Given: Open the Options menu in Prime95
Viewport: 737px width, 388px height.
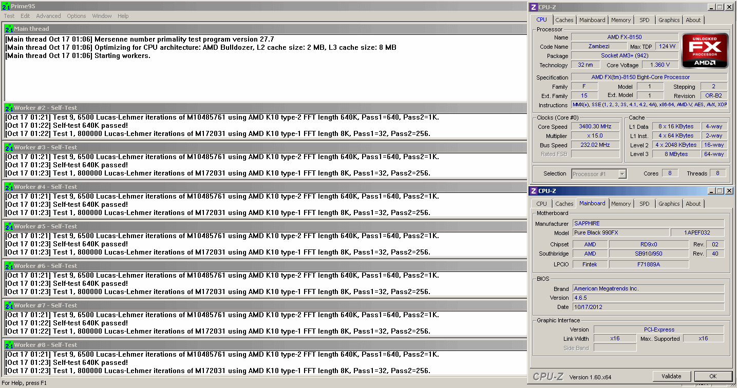Looking at the screenshot, I should click(77, 16).
